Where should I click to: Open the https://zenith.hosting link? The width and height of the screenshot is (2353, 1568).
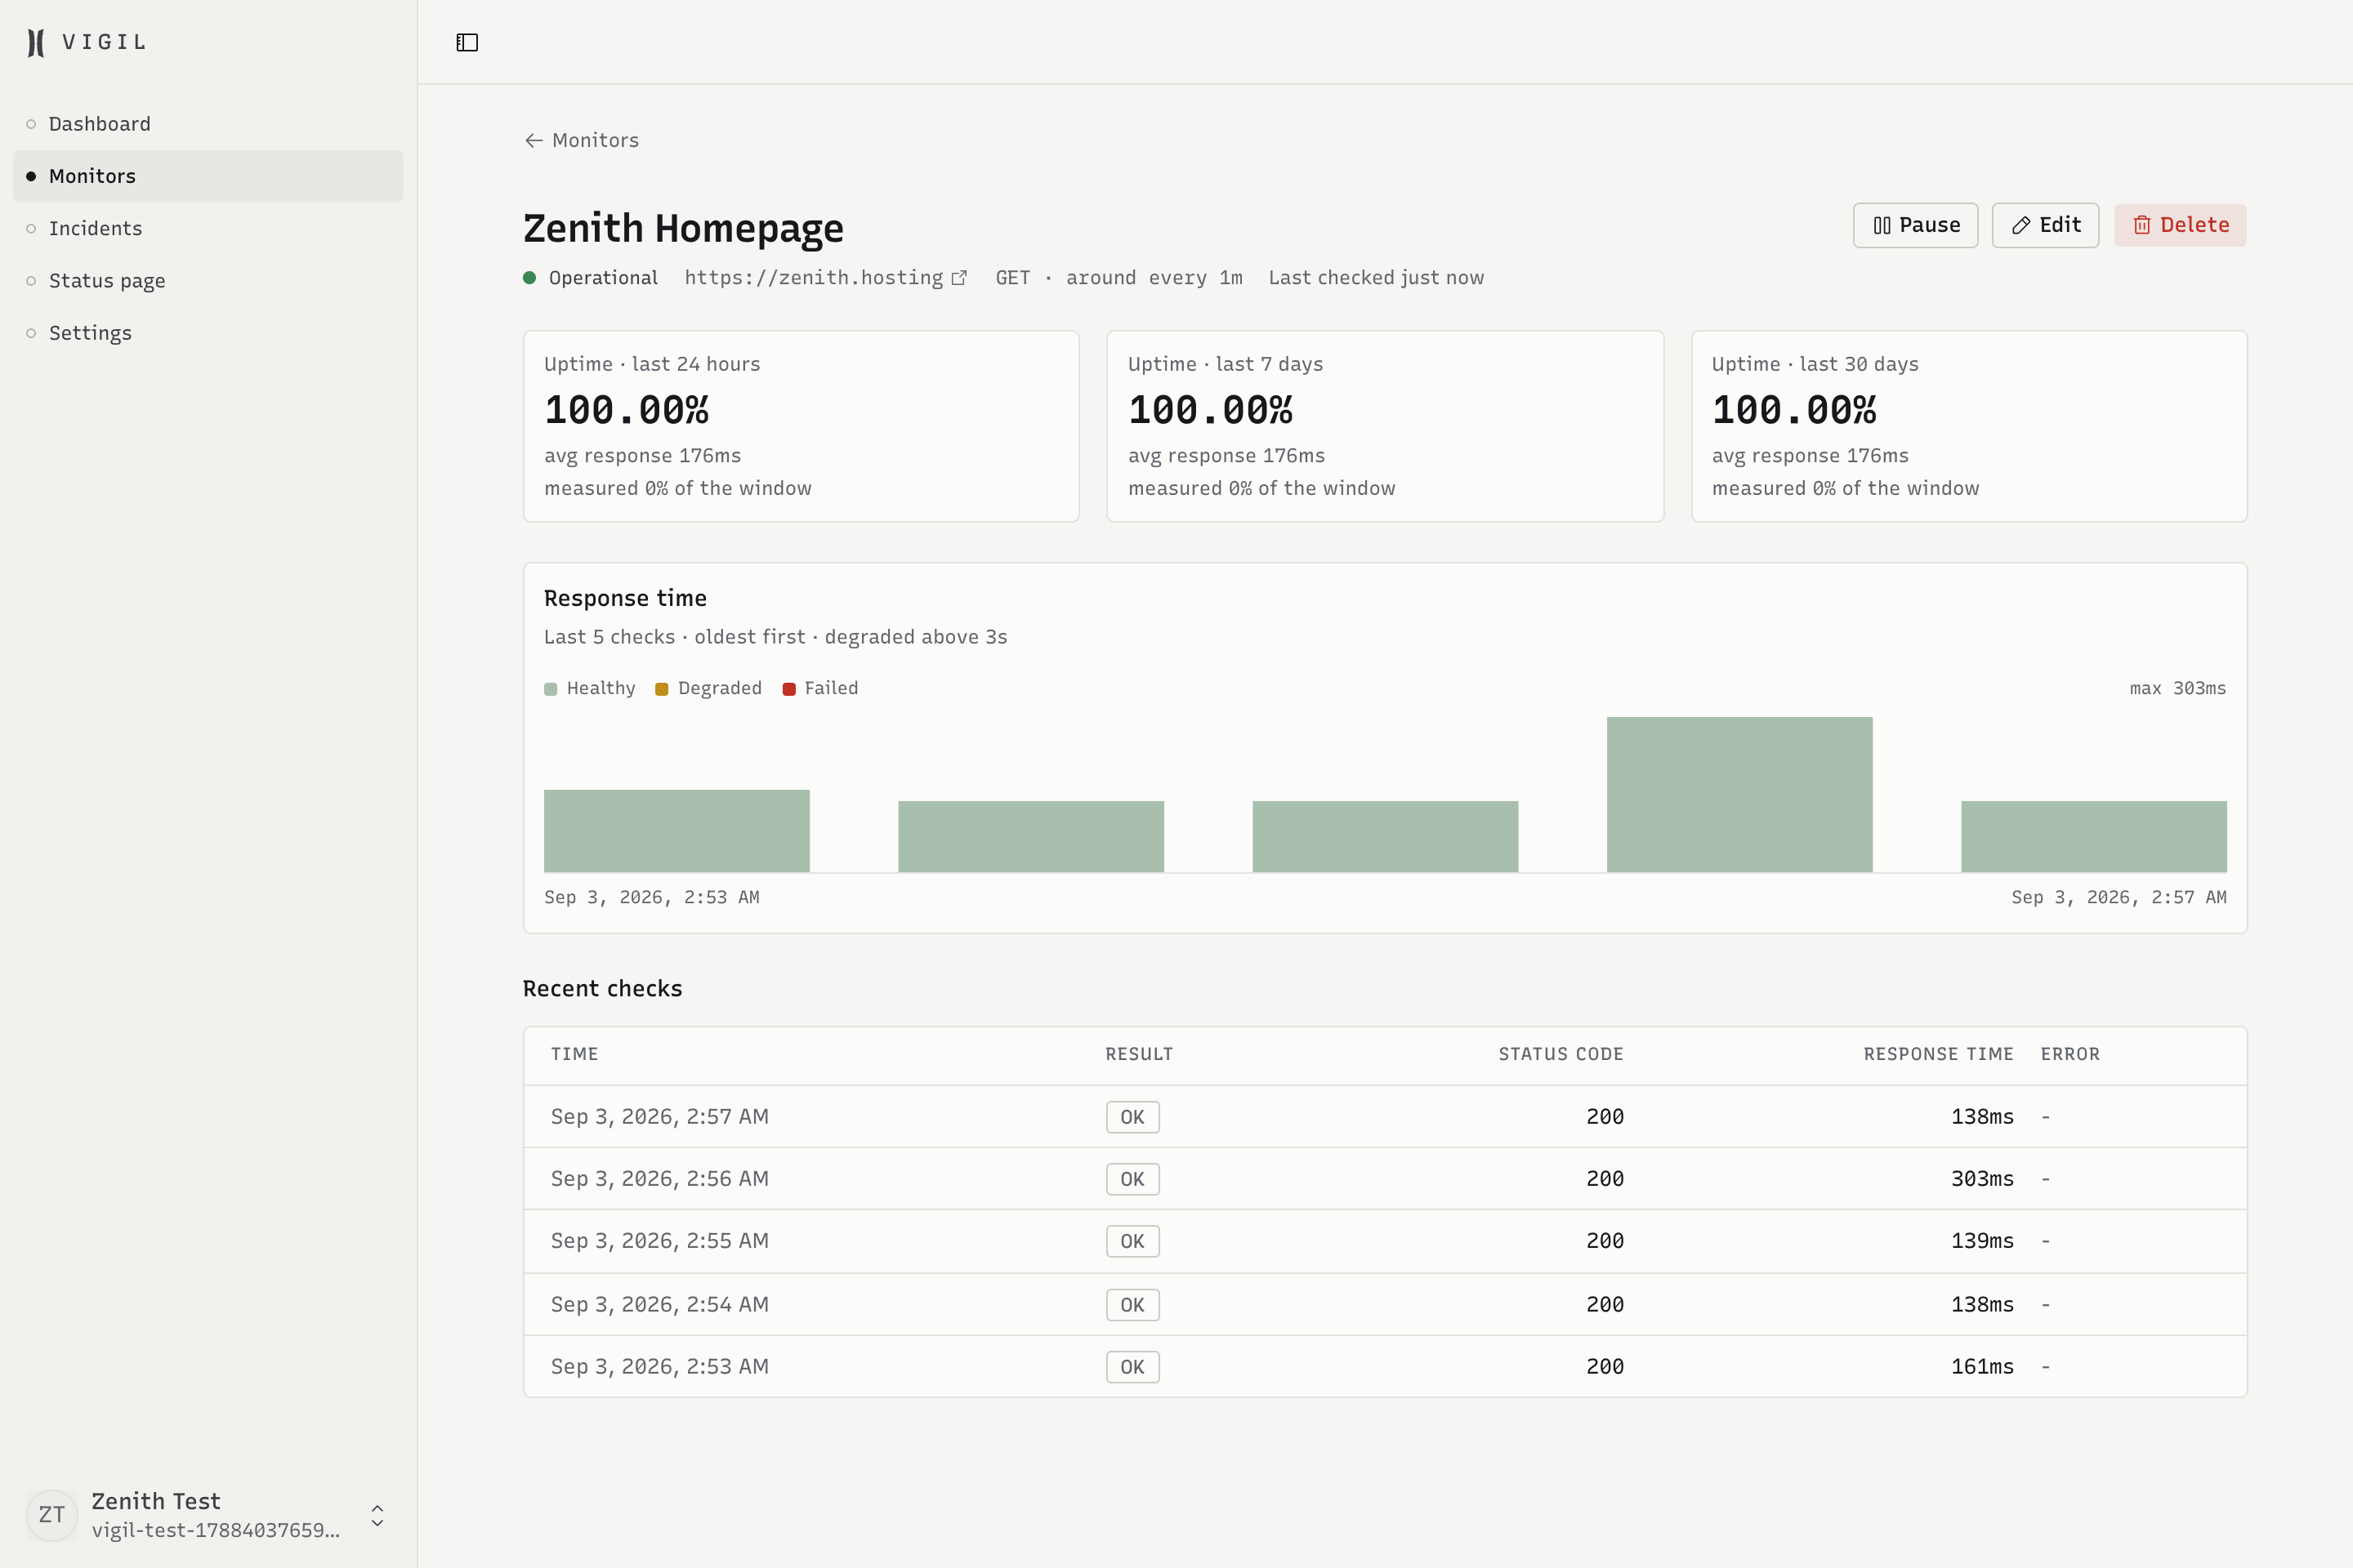tap(814, 278)
